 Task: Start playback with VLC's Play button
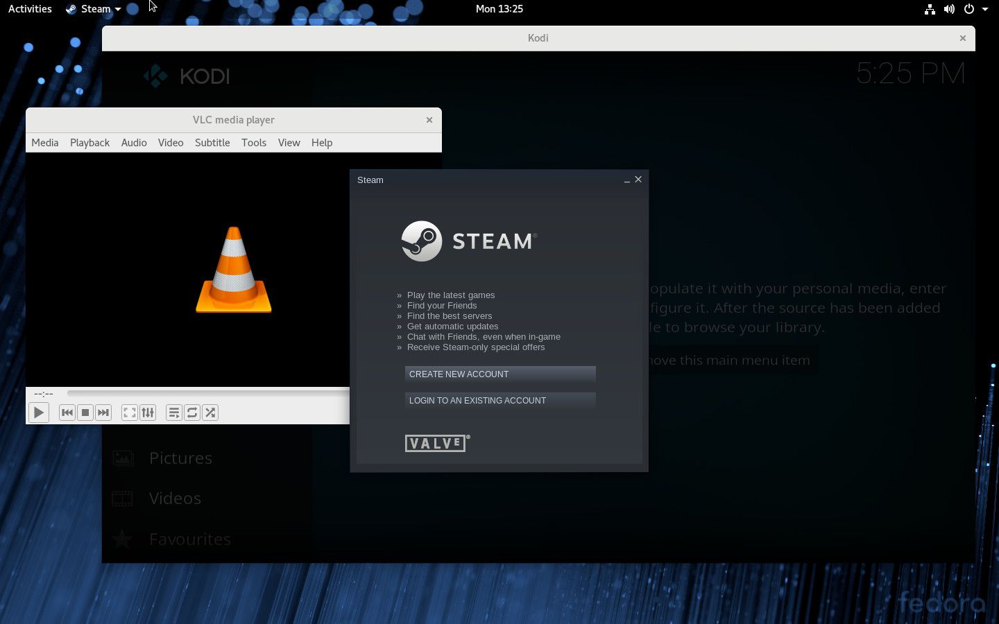[39, 412]
